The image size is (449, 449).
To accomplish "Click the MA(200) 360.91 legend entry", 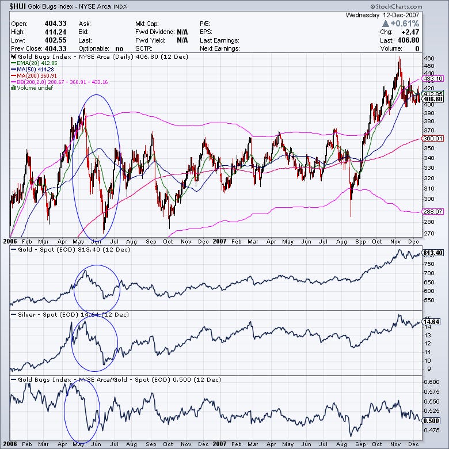I will [x=34, y=75].
